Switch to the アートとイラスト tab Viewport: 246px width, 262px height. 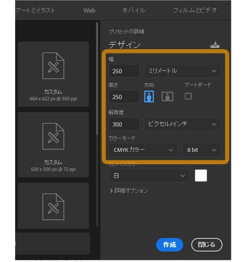coord(35,10)
